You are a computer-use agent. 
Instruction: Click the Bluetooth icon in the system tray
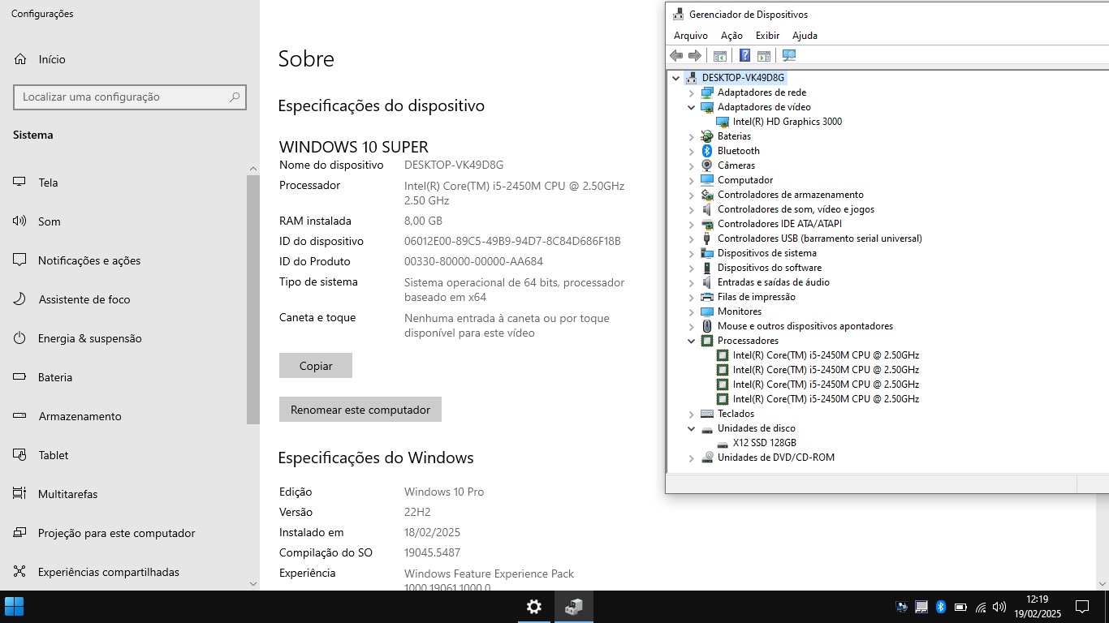[x=941, y=607]
